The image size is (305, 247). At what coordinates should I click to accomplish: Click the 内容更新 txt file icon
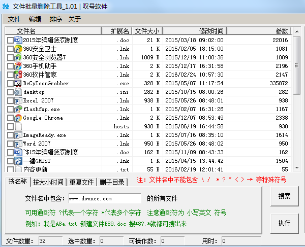[x=18, y=169]
